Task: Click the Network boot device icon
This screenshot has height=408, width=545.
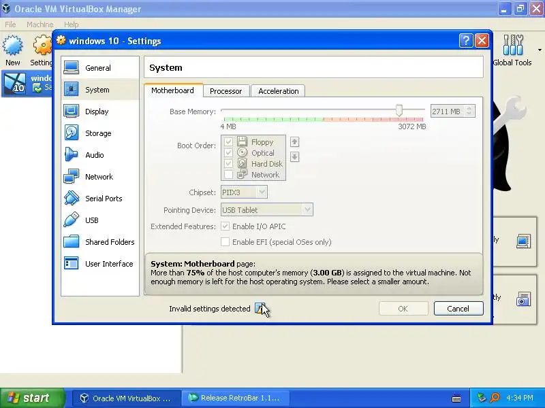Action: point(243,174)
